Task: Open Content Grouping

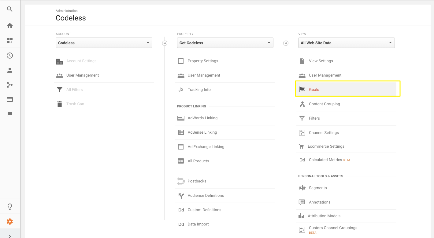Action: [x=324, y=104]
